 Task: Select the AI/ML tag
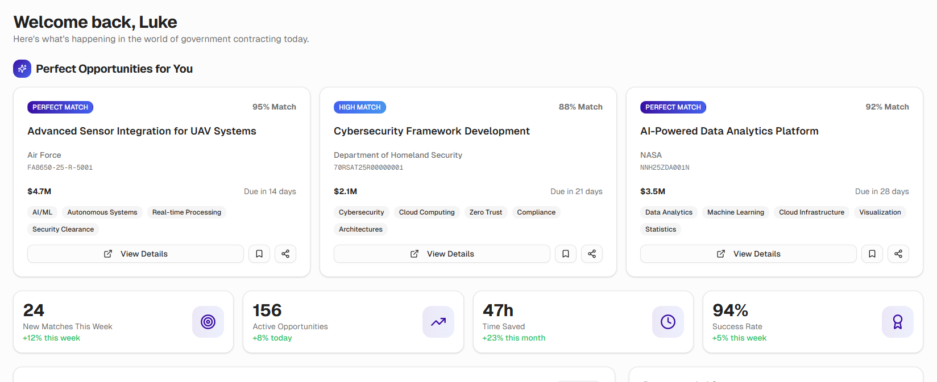point(42,212)
